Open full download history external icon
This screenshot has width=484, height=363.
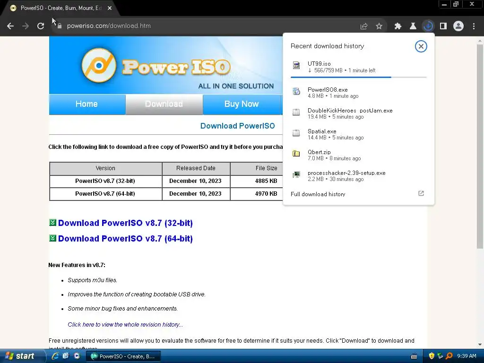click(x=421, y=193)
